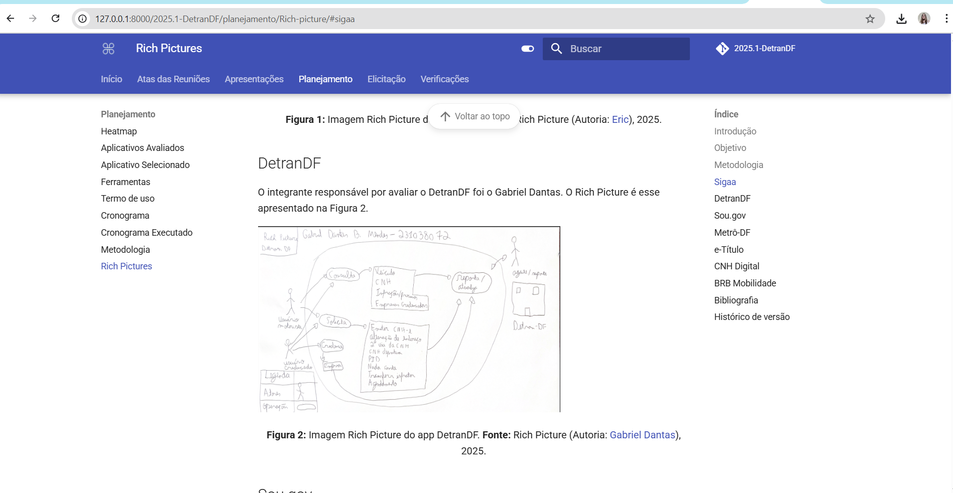
Task: View site information icon in address bar
Action: [83, 19]
